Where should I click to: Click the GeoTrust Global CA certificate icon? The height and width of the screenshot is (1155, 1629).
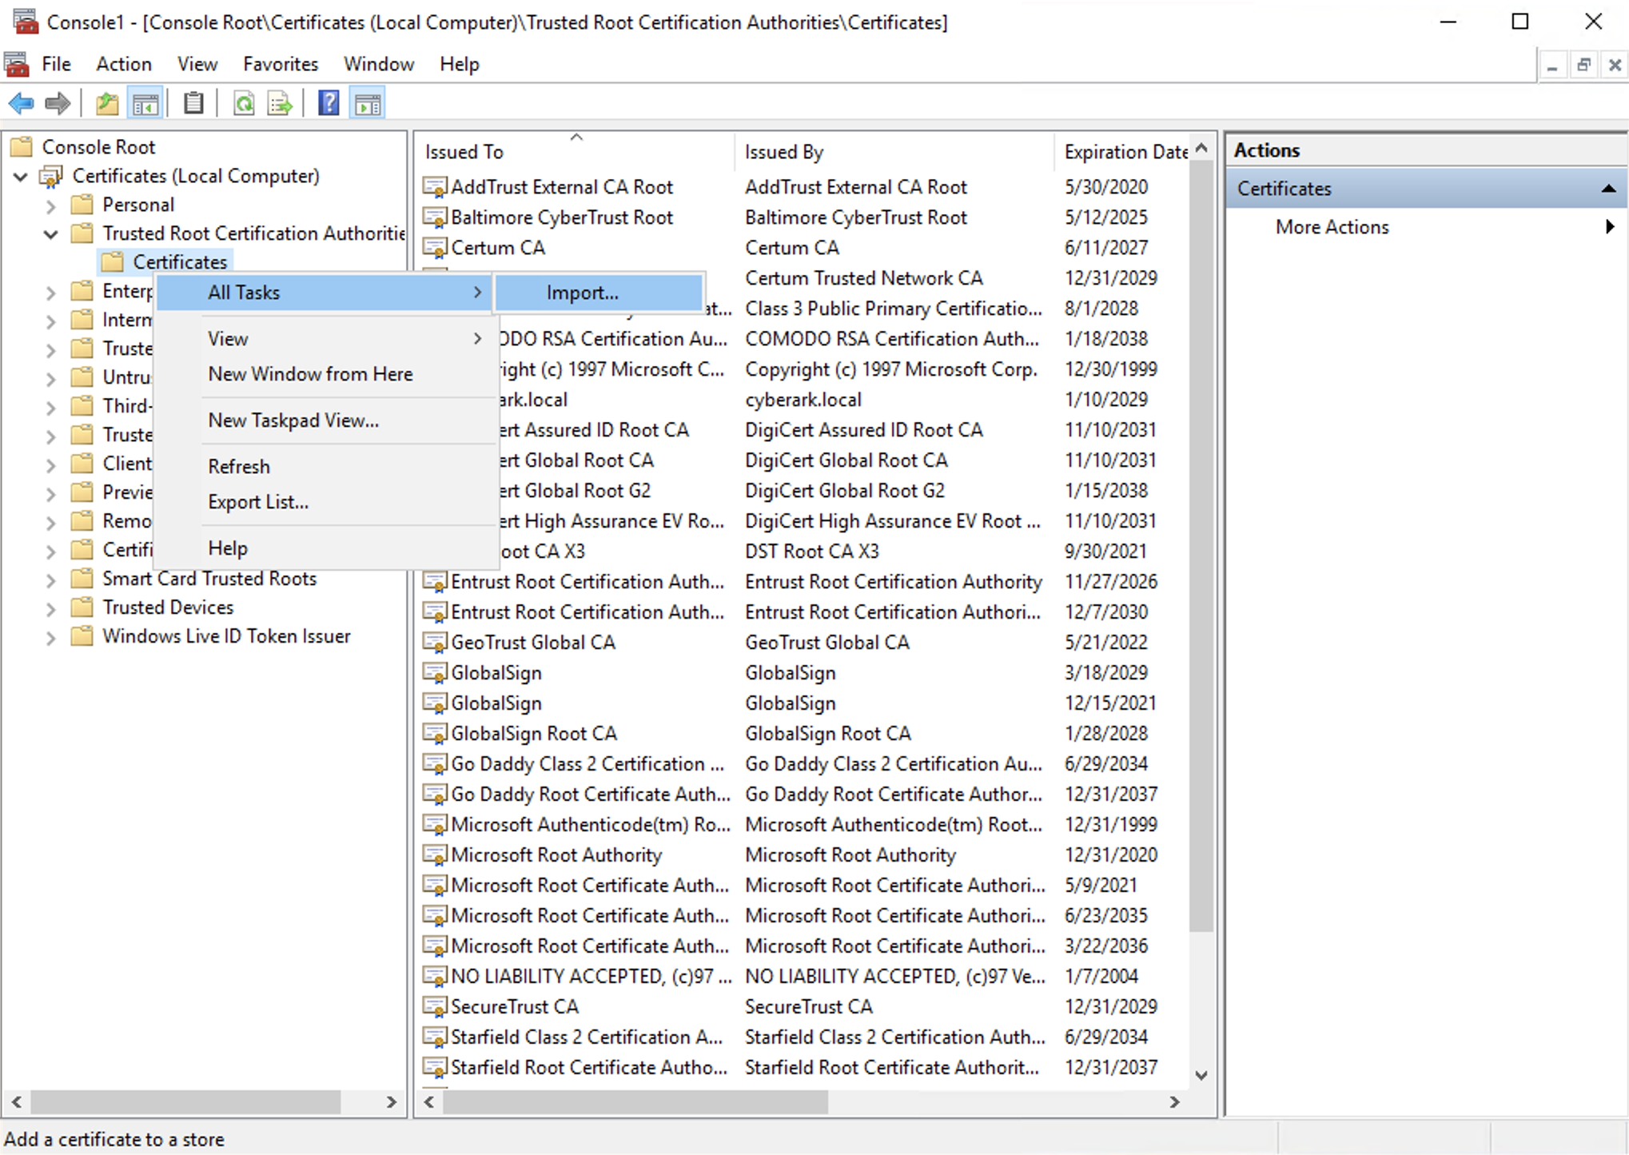point(435,643)
